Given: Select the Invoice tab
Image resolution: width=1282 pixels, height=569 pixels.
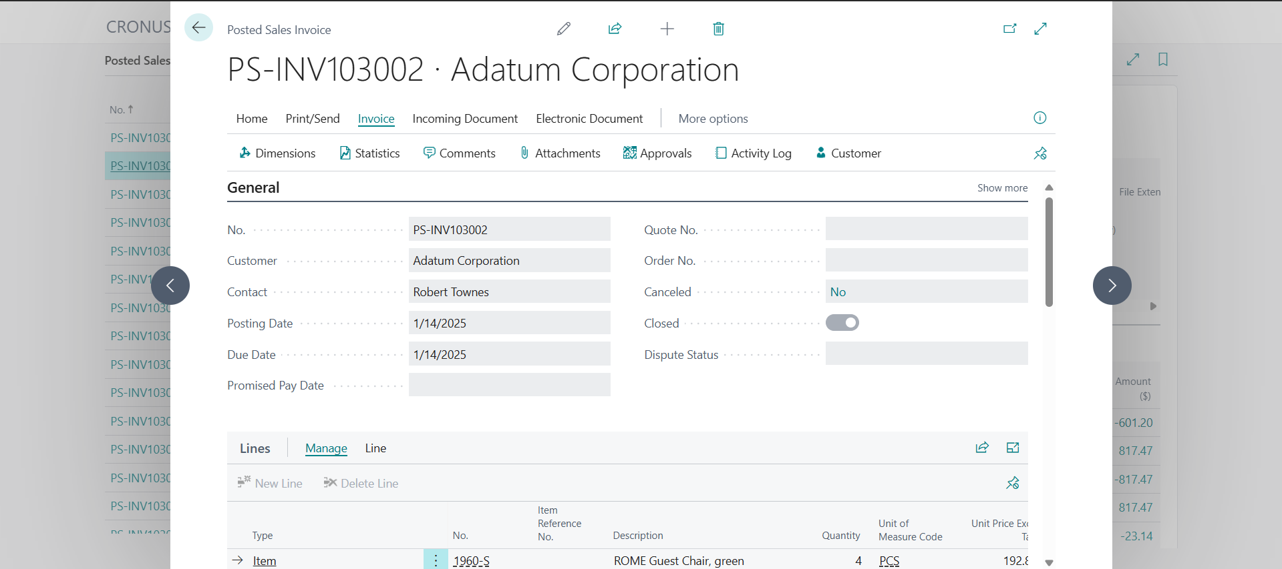Looking at the screenshot, I should point(376,119).
